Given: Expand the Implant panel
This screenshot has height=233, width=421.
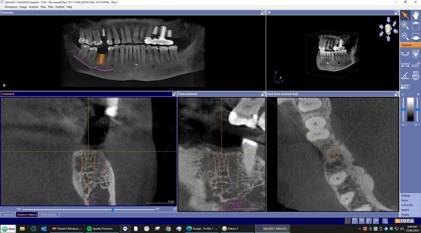Looking at the screenshot, I should click(x=410, y=210).
